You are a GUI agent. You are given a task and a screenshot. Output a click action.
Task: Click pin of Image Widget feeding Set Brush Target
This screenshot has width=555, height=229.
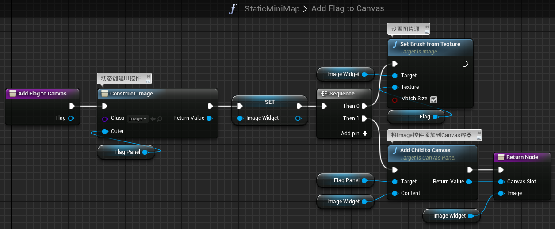point(364,74)
